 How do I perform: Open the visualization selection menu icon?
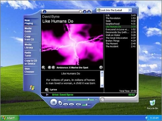(43, 67)
